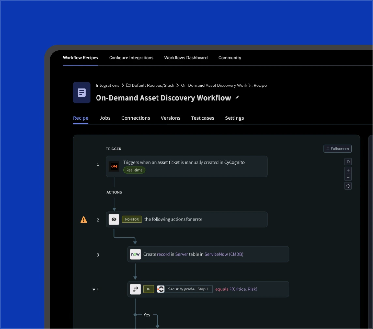Screen dimensions: 373x329
Task: Click the Real-time badge on the trigger
Action: point(134,170)
